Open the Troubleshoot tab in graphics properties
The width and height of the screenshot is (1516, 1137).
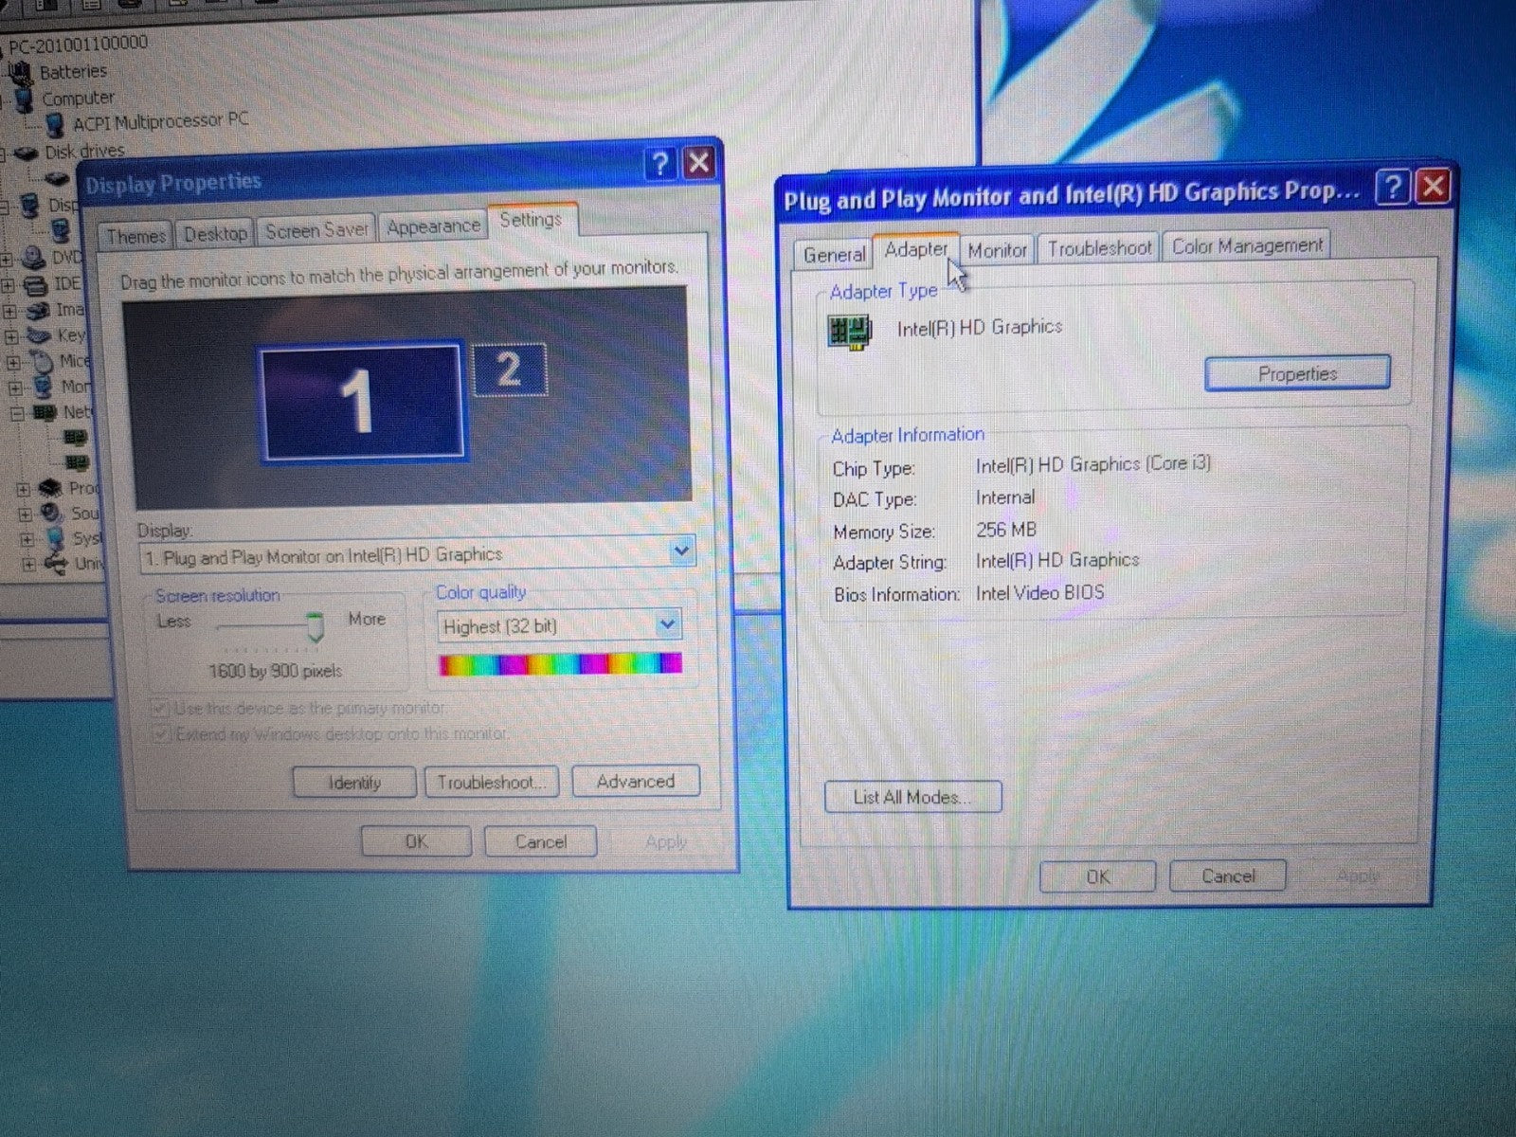coord(1099,248)
